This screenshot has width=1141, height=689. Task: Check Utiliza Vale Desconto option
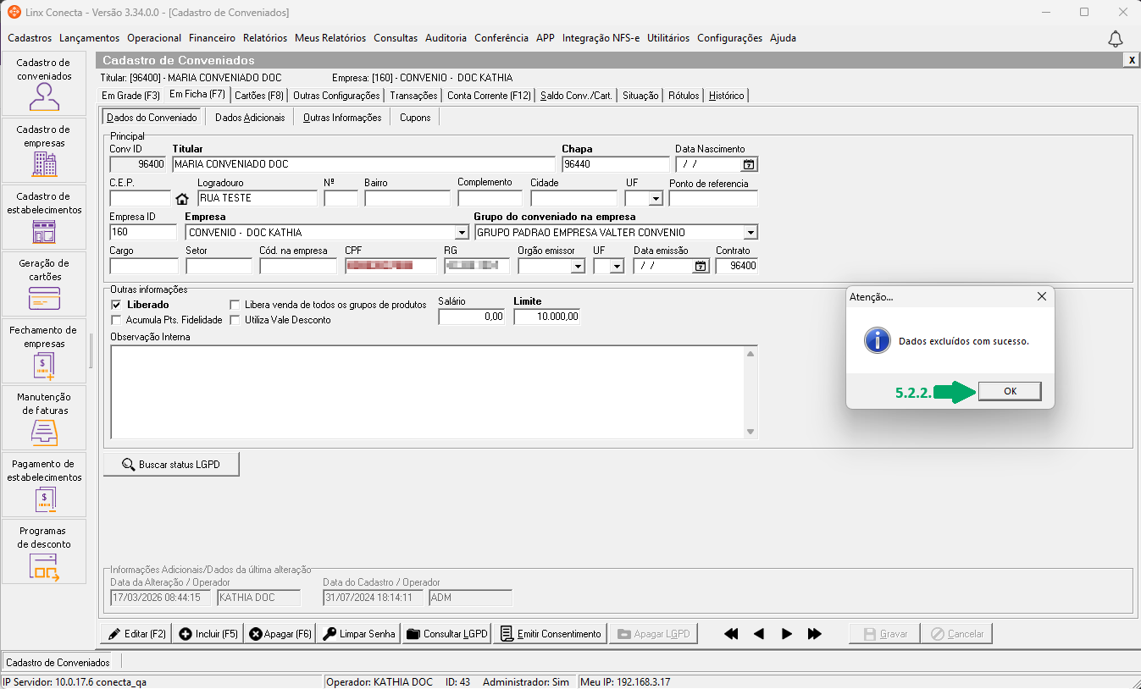tap(236, 320)
